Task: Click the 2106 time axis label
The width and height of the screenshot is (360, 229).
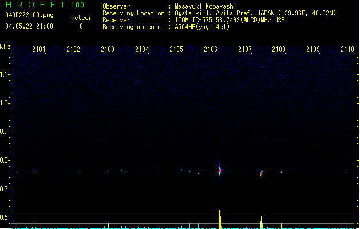Action: [210, 49]
